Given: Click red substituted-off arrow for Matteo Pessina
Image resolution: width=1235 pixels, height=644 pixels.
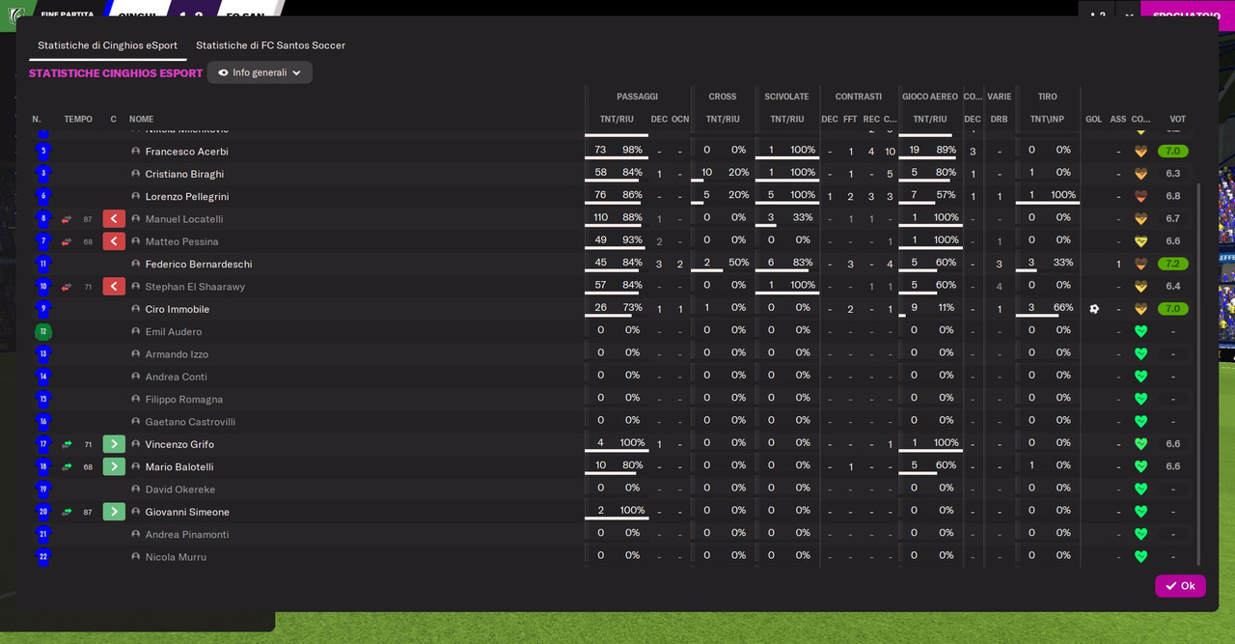Looking at the screenshot, I should (114, 241).
